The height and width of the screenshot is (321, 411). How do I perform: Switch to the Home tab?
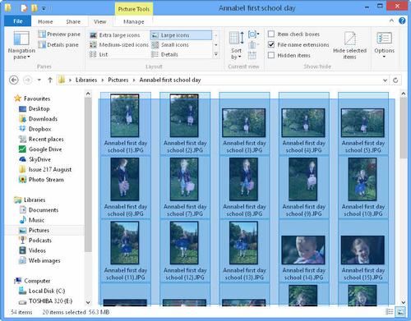(x=45, y=21)
